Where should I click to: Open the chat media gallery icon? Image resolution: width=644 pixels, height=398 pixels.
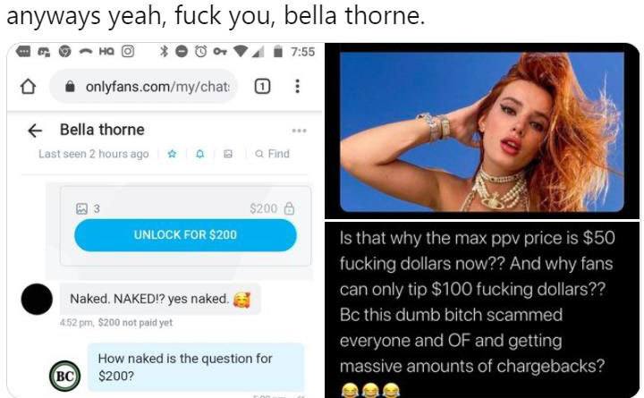tap(227, 154)
